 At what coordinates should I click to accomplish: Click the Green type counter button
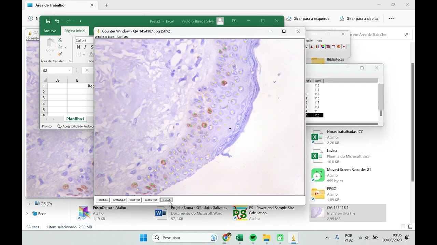pyautogui.click(x=119, y=200)
